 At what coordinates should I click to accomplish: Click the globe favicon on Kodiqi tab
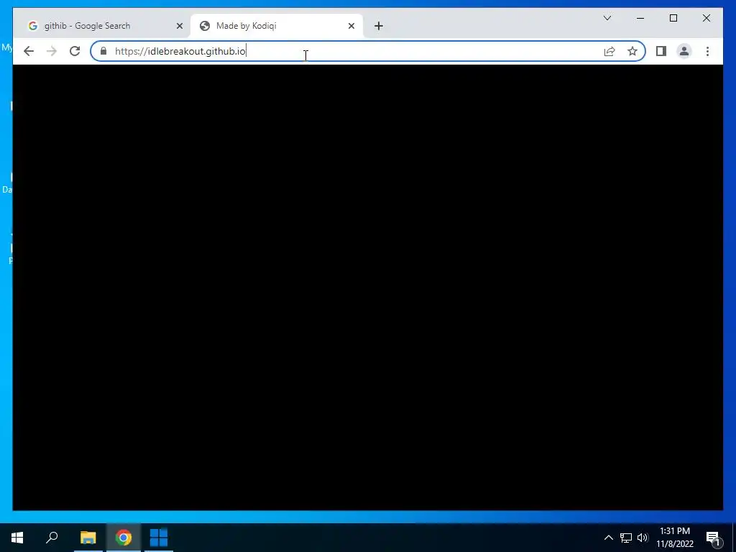tap(205, 26)
